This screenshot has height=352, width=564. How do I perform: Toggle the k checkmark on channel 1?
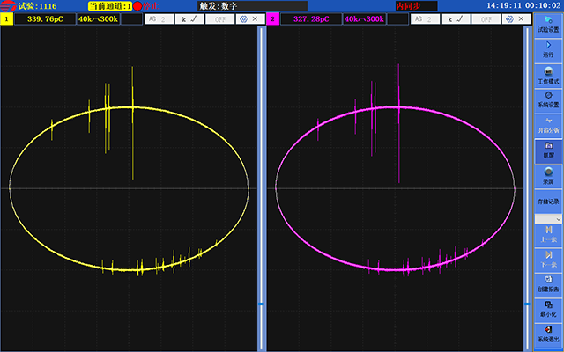coord(190,18)
